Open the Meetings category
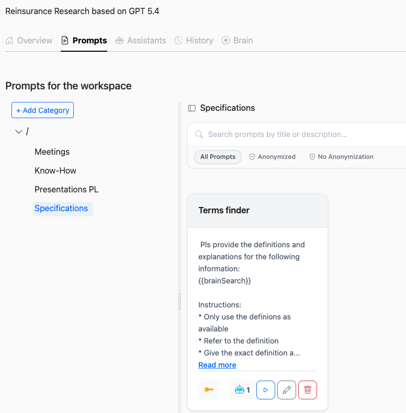 pos(52,152)
